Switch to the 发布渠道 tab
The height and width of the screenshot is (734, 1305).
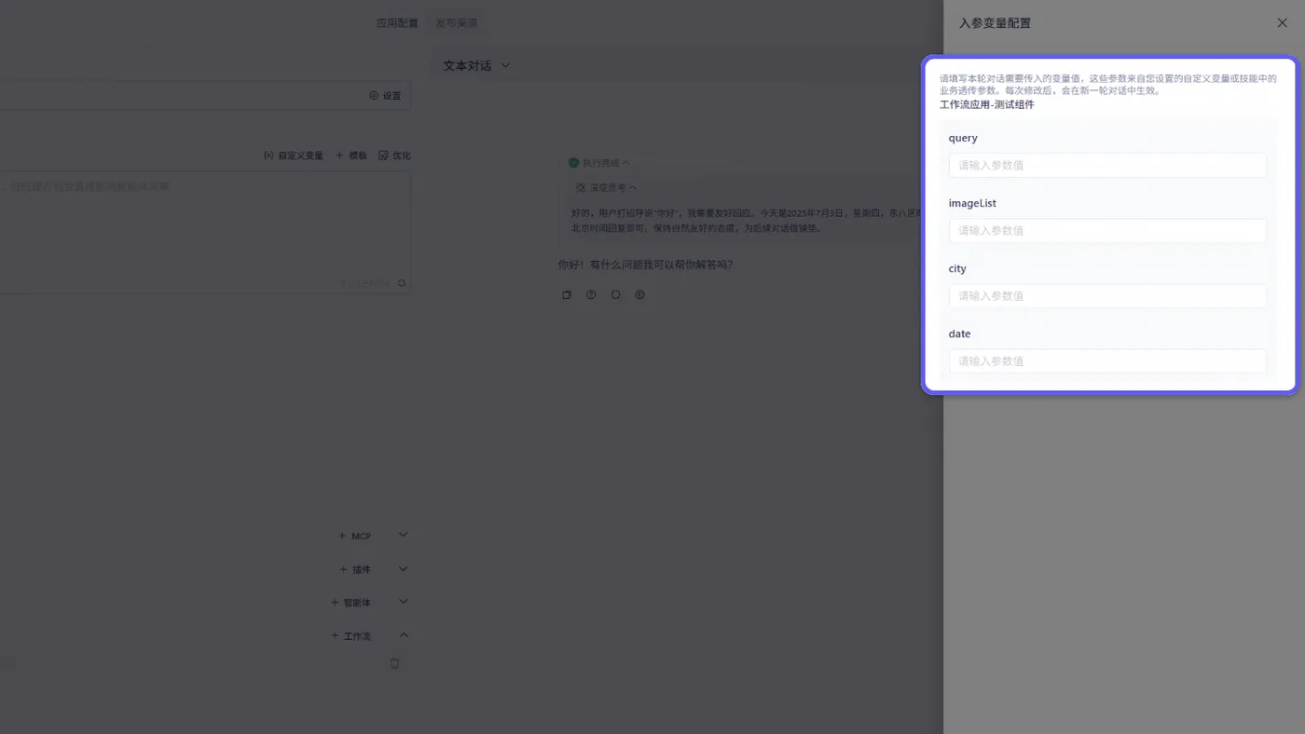tap(456, 23)
